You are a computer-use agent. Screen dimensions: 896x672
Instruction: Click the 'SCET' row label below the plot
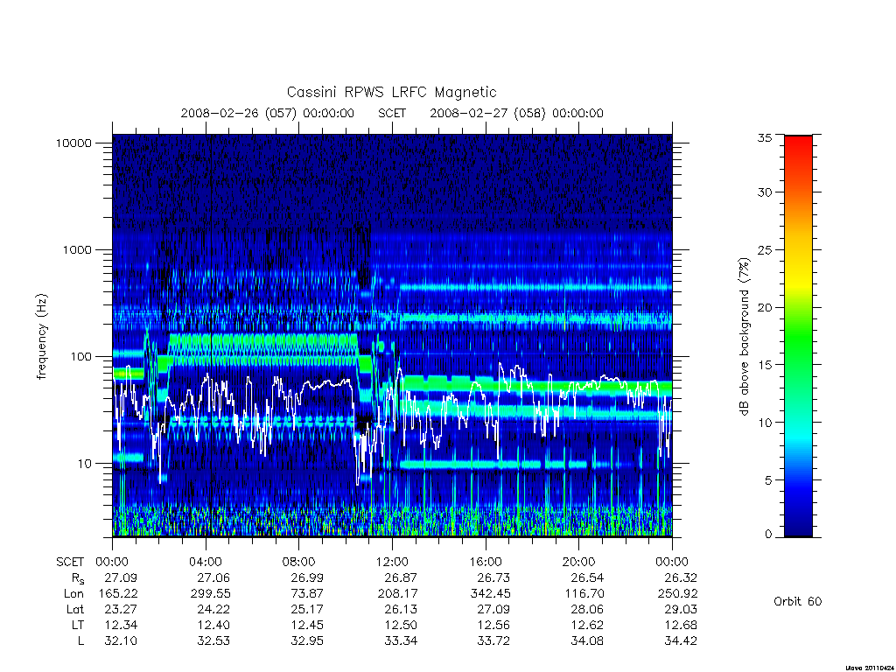[x=70, y=562]
